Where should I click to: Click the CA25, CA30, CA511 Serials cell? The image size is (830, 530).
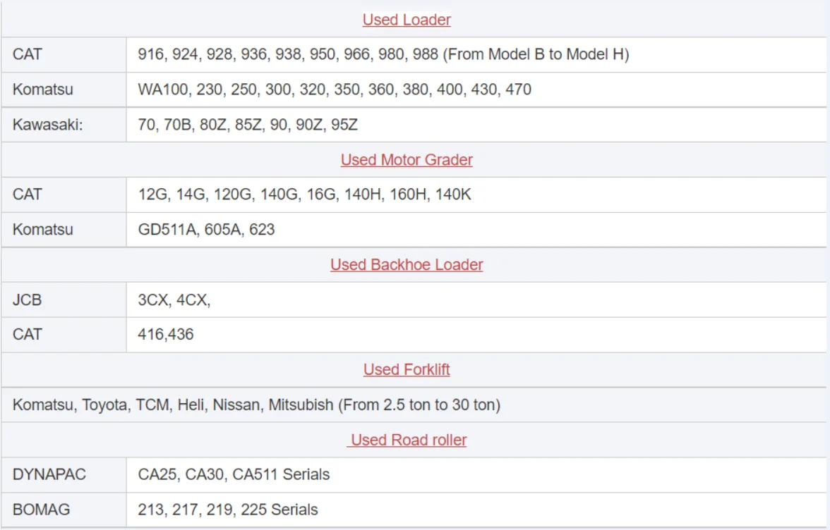point(234,474)
